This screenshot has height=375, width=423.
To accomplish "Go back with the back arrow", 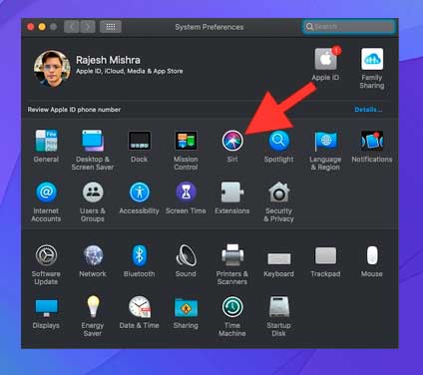I will [x=72, y=27].
